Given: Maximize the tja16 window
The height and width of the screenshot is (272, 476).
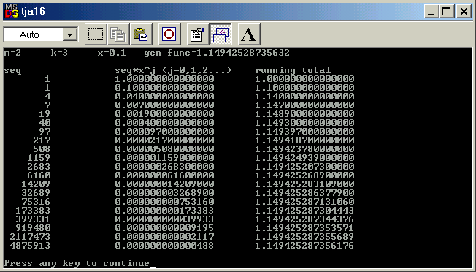Looking at the screenshot, I should click(x=447, y=12).
